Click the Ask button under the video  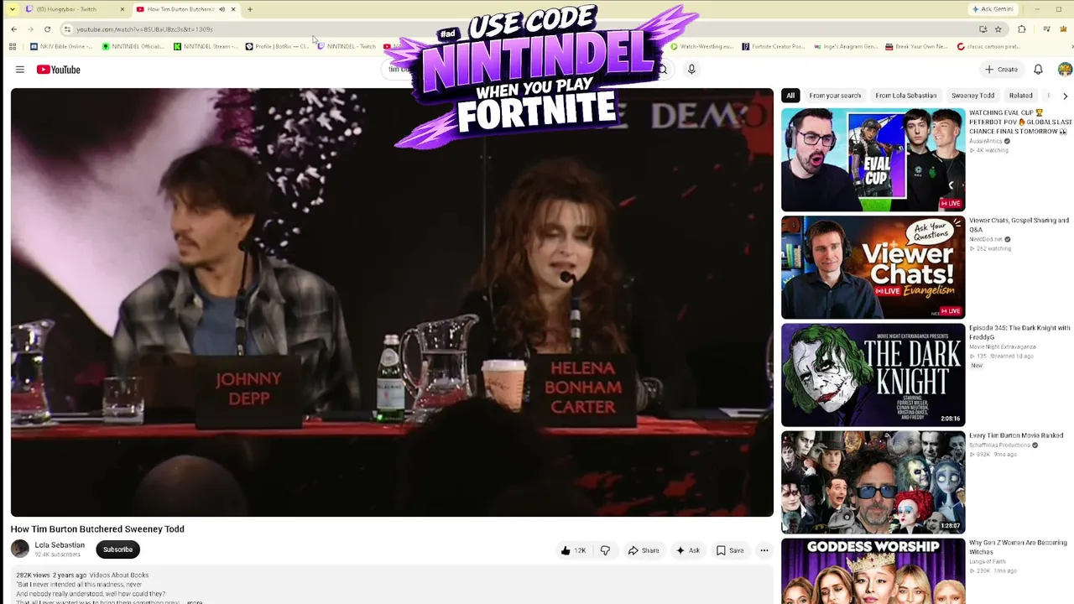click(688, 550)
